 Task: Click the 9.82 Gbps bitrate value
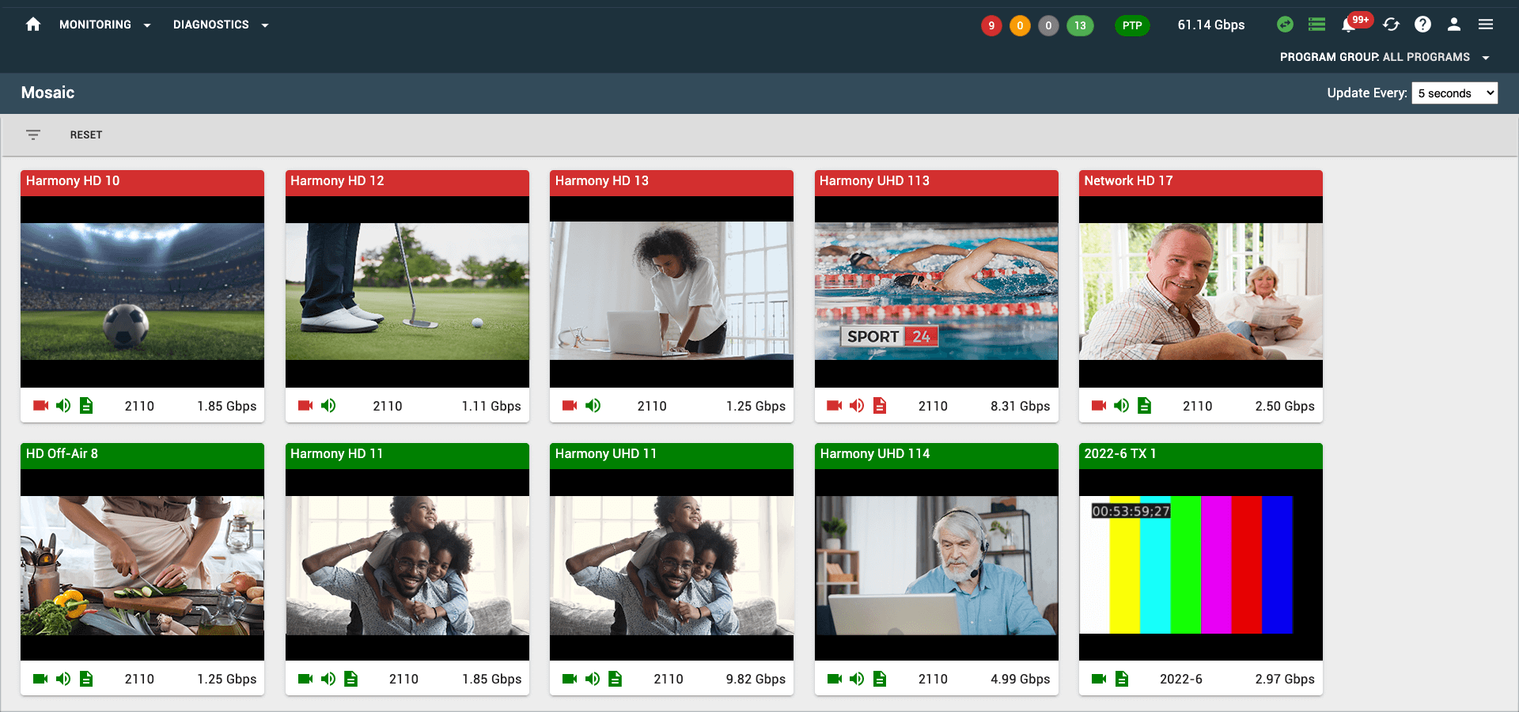(x=756, y=679)
